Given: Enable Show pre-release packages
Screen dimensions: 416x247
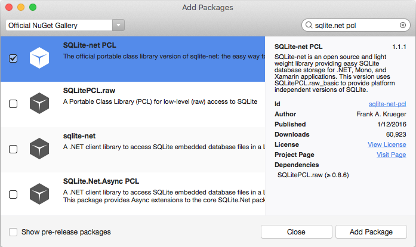Looking at the screenshot, I should click(13, 232).
